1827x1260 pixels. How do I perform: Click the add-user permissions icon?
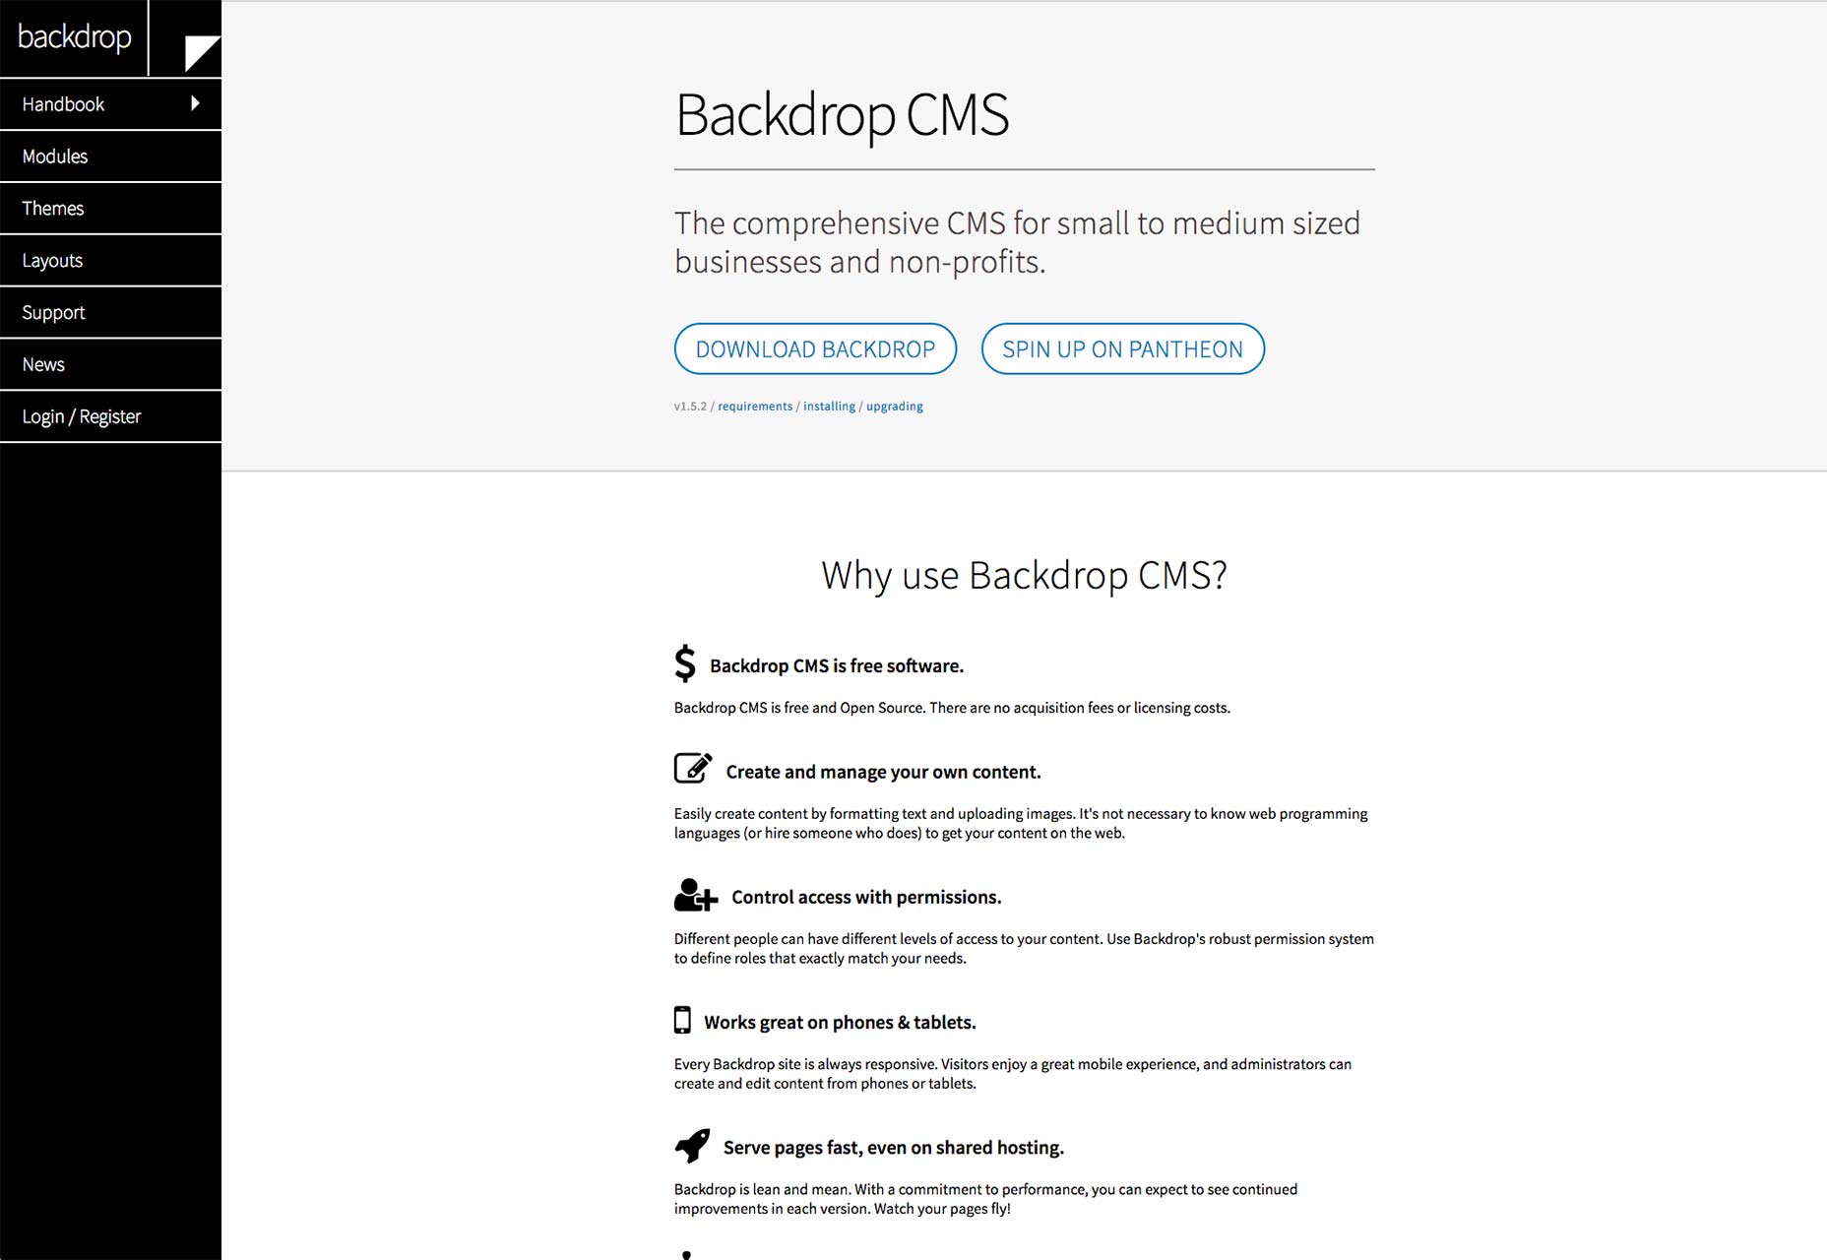695,895
